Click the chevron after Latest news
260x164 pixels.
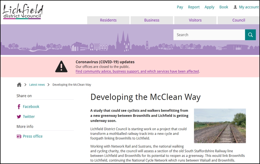point(49,85)
